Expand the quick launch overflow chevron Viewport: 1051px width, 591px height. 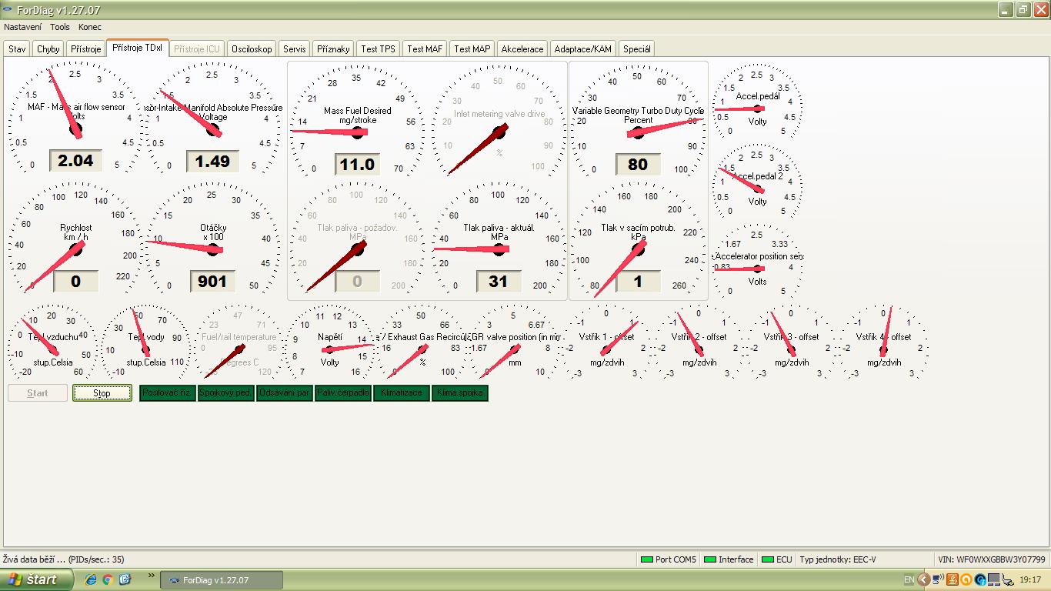151,576
